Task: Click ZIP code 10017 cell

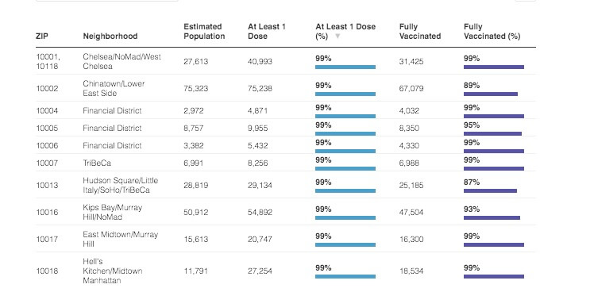Action: (47, 240)
